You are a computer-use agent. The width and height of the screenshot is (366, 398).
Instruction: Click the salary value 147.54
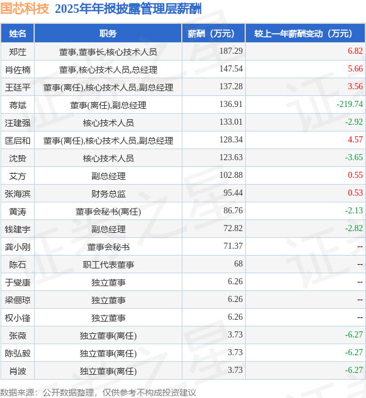coord(231,69)
